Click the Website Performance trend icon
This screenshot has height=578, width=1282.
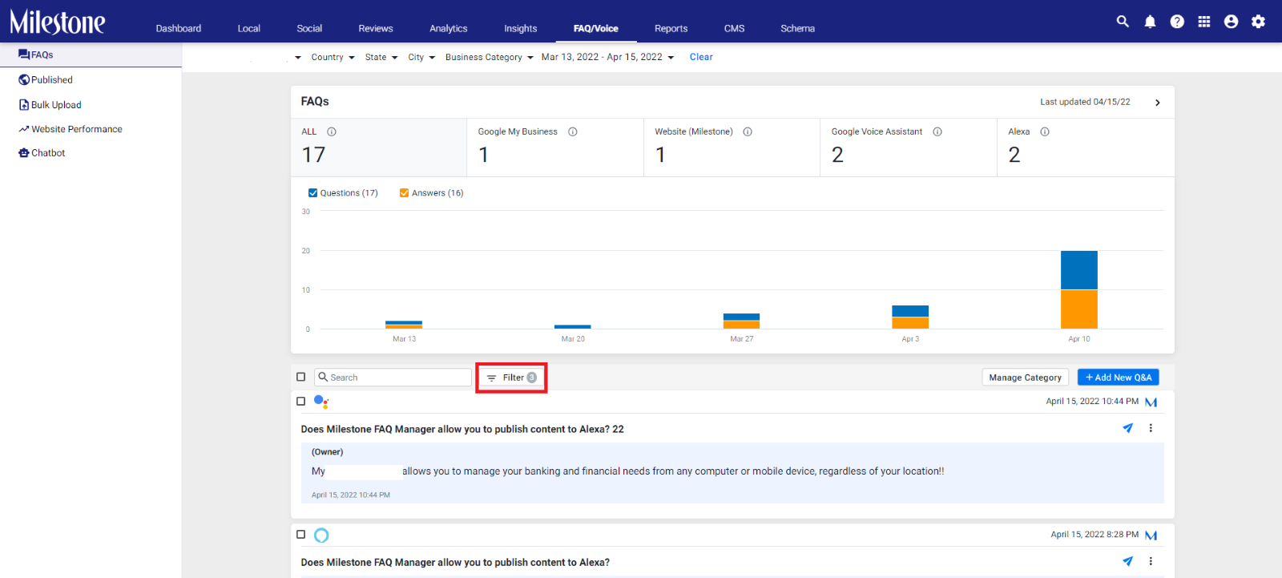24,129
